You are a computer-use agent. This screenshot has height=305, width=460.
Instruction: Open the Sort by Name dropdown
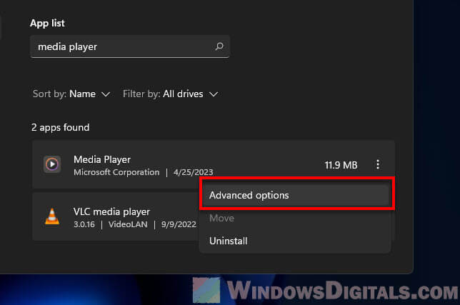71,94
